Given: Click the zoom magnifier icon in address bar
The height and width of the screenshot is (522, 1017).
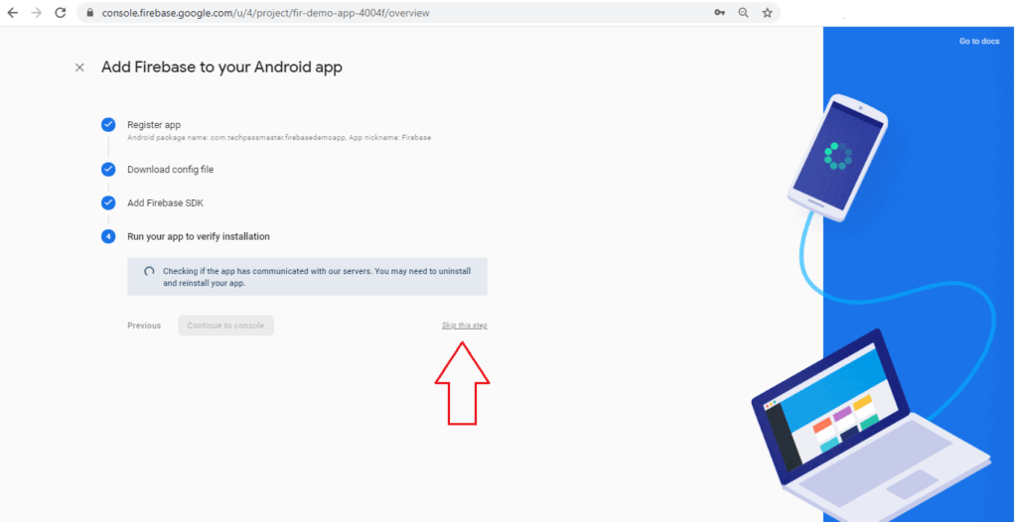Looking at the screenshot, I should (x=743, y=13).
